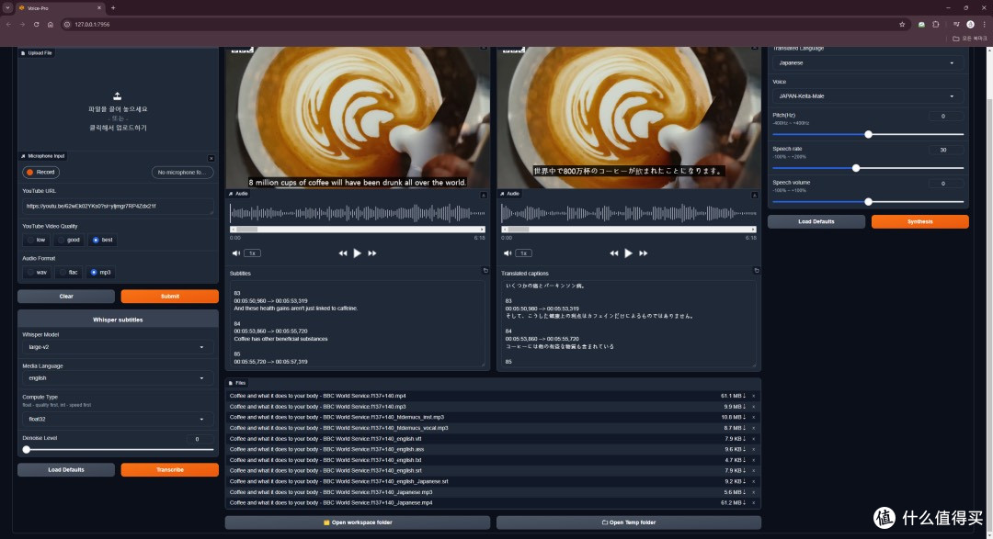993x539 pixels.
Task: Click the translated audio waveform
Action: pos(628,213)
